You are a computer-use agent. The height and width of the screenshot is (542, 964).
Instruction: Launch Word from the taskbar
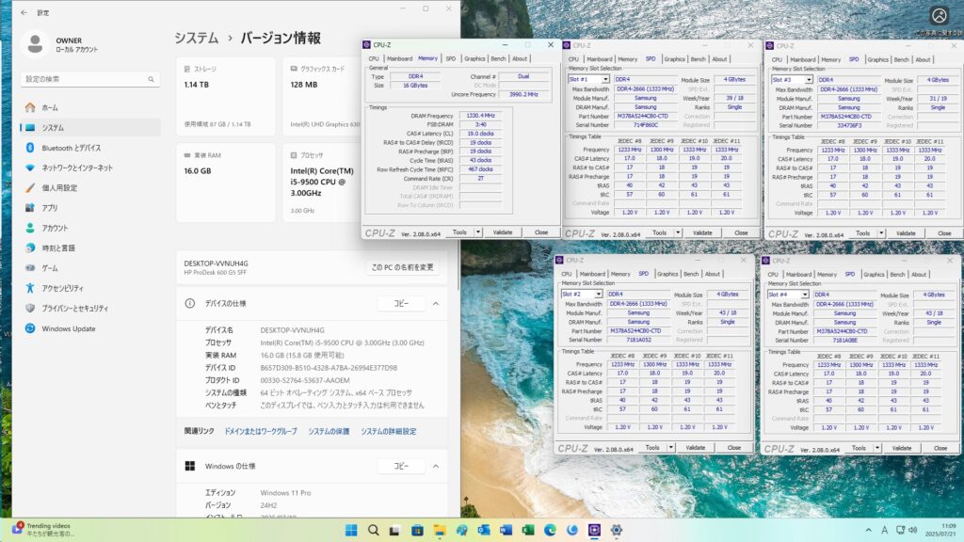click(505, 530)
